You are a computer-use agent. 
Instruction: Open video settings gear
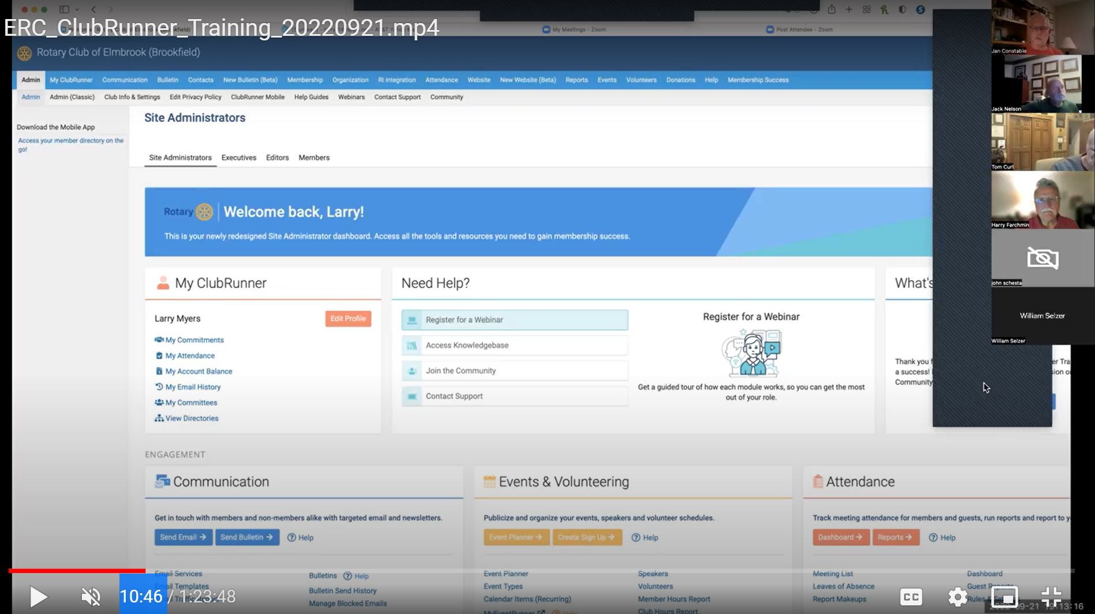[x=958, y=597]
